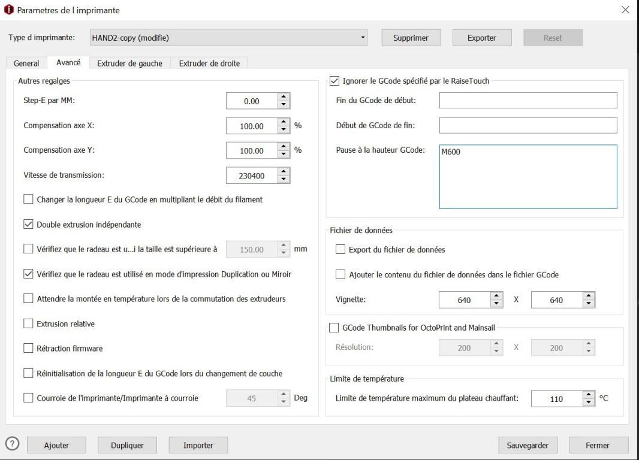Decrease Compensation axe Y value
Image resolution: width=639 pixels, height=460 pixels.
tap(284, 155)
